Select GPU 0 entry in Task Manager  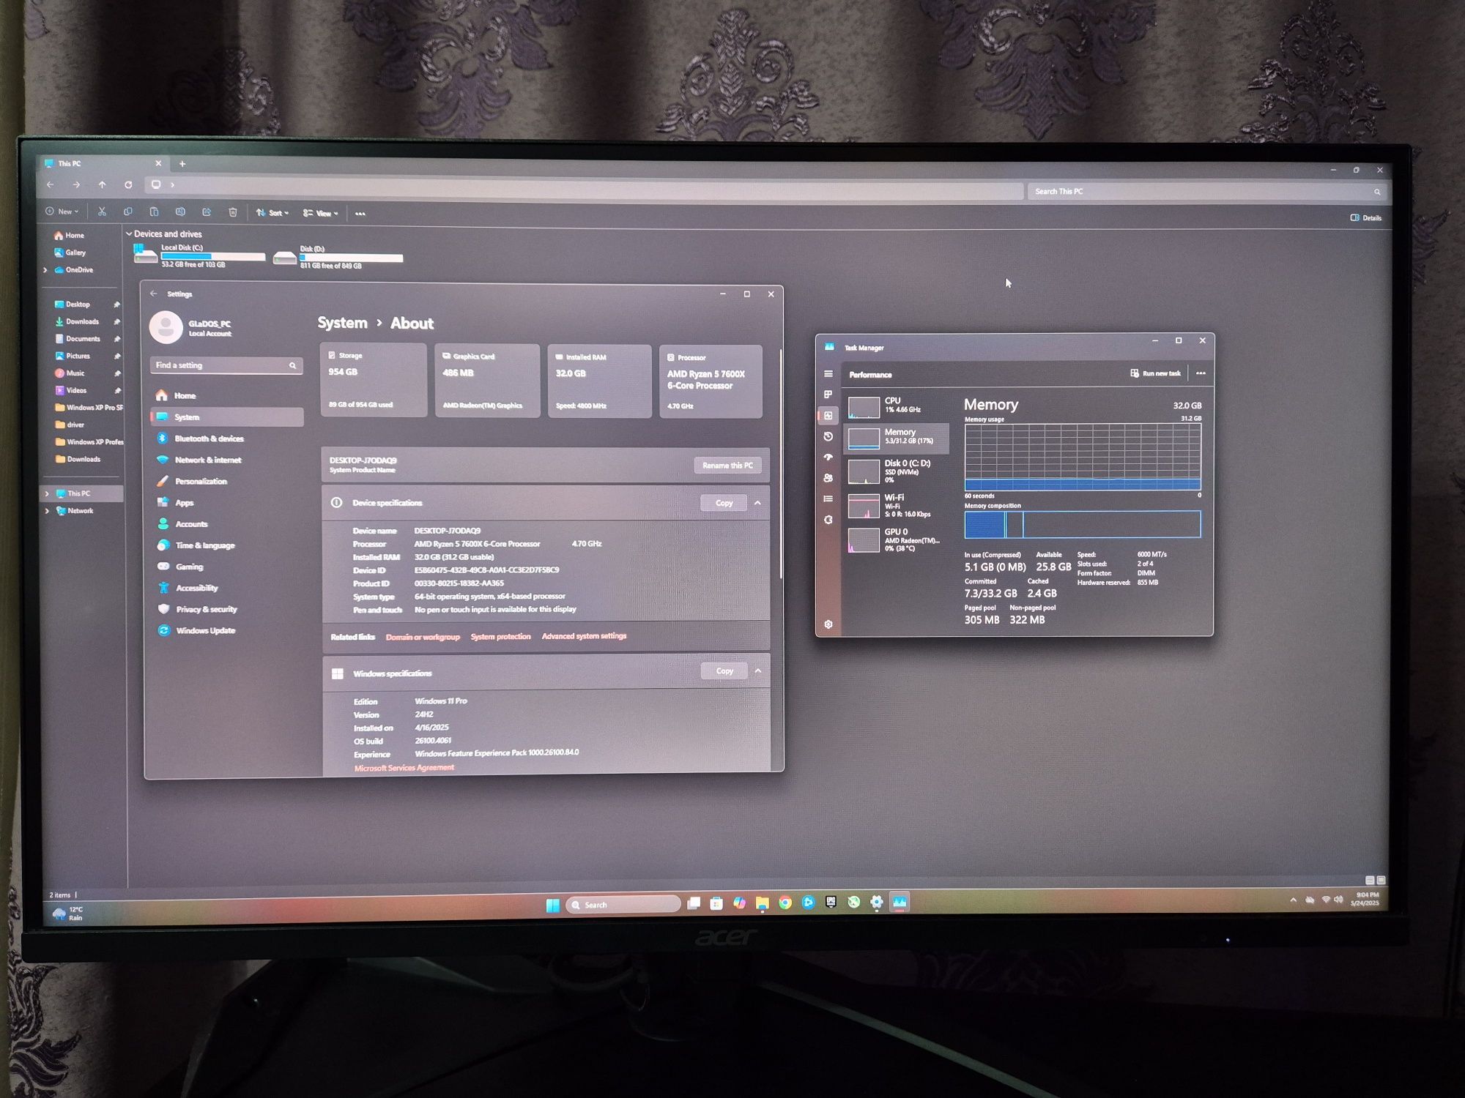(896, 540)
